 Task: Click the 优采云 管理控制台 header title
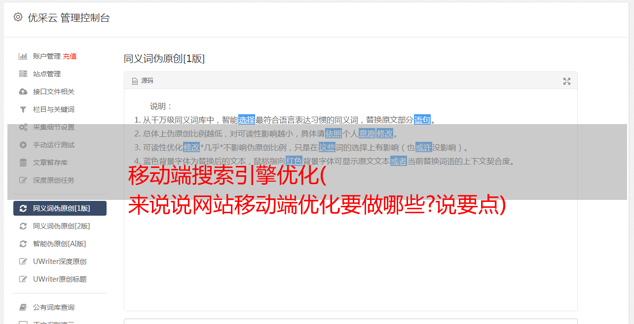69,18
